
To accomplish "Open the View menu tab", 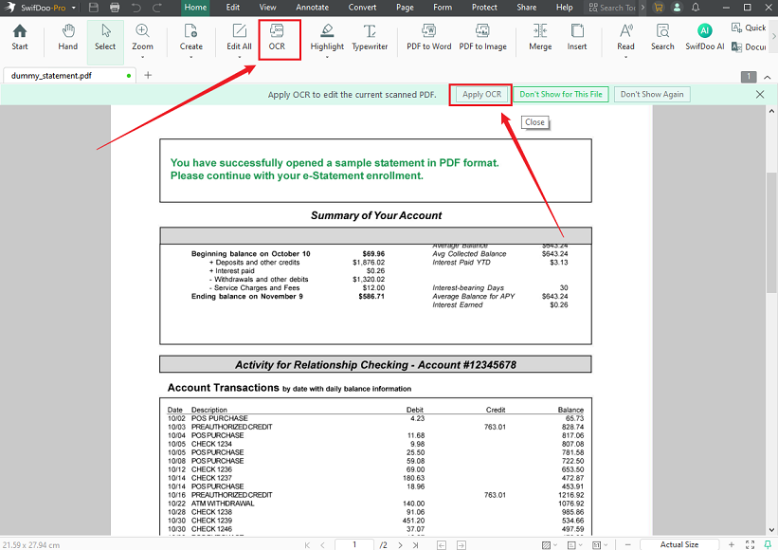I will tap(267, 8).
